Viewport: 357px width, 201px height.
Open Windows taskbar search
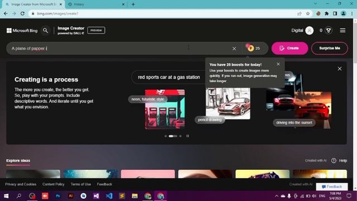coord(19,196)
